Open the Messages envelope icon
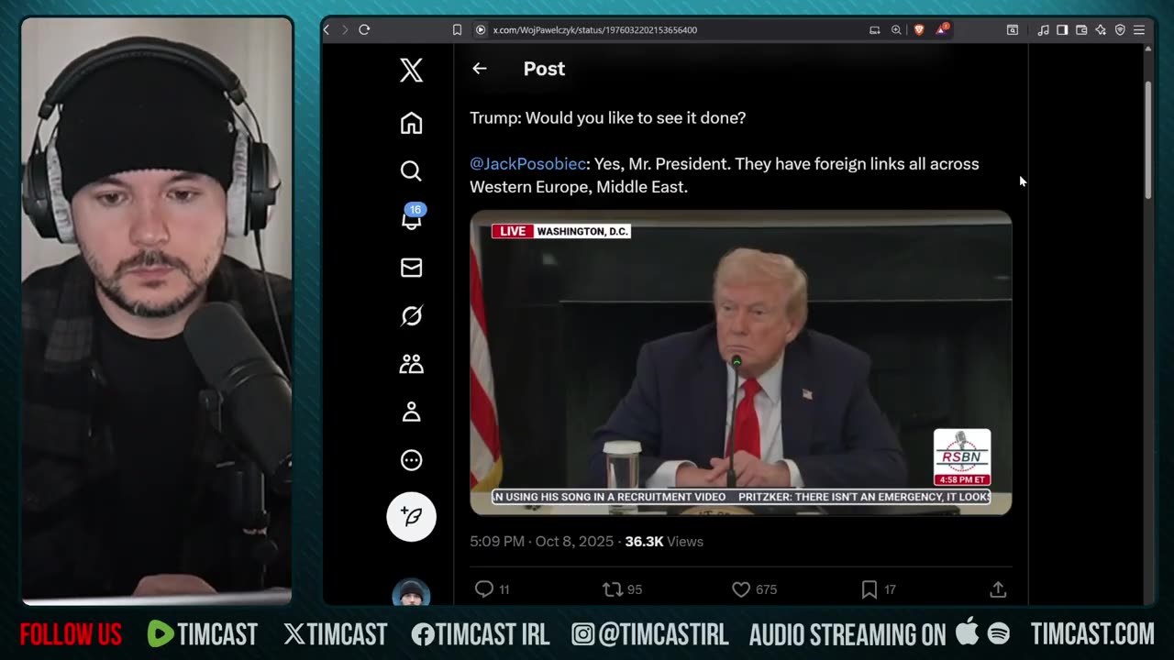Image resolution: width=1174 pixels, height=660 pixels. click(x=411, y=267)
